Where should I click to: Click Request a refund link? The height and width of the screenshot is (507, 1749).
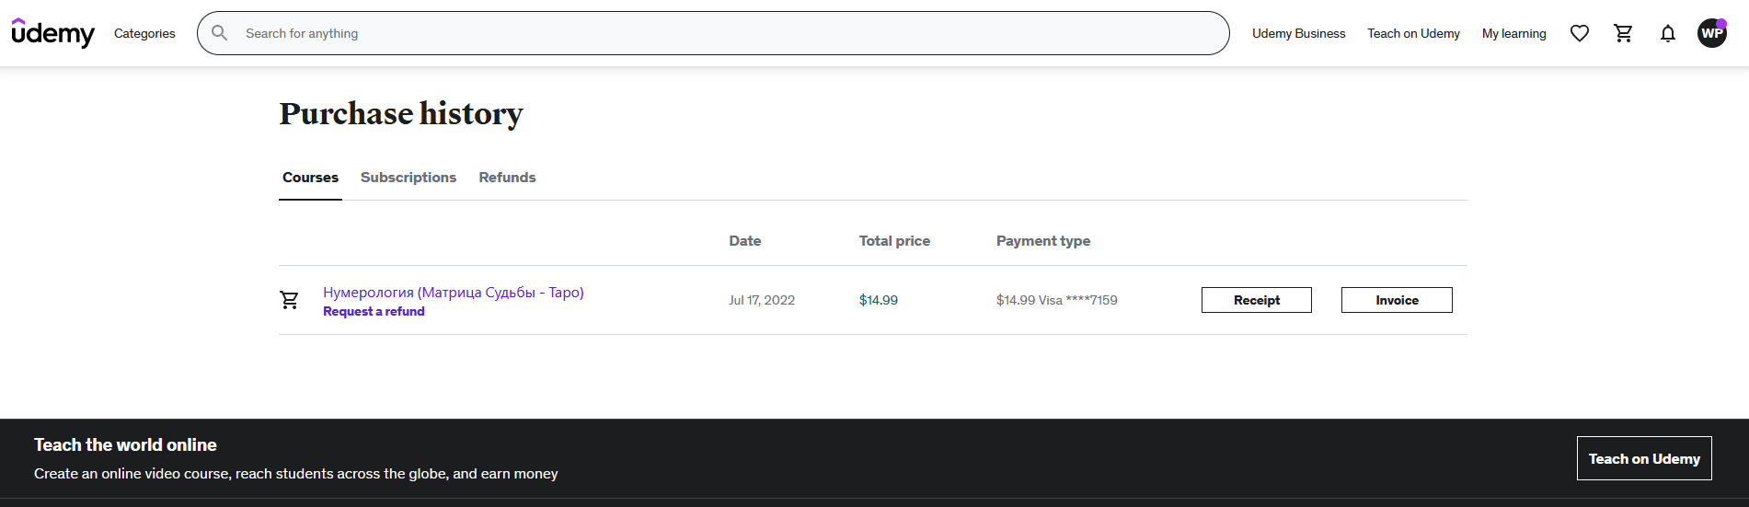pos(374,312)
